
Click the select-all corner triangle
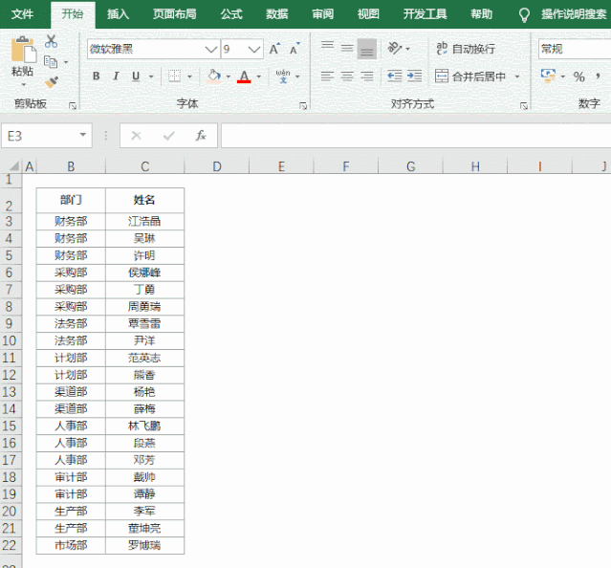coord(14,166)
